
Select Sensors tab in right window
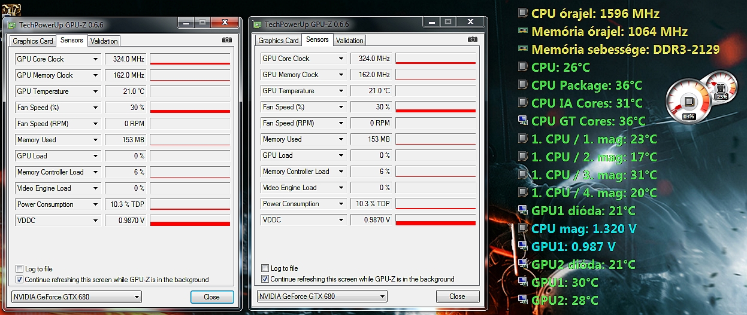317,39
